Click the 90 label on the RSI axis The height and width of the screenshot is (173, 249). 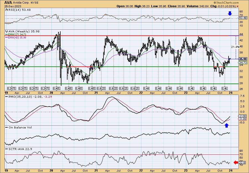(241, 12)
